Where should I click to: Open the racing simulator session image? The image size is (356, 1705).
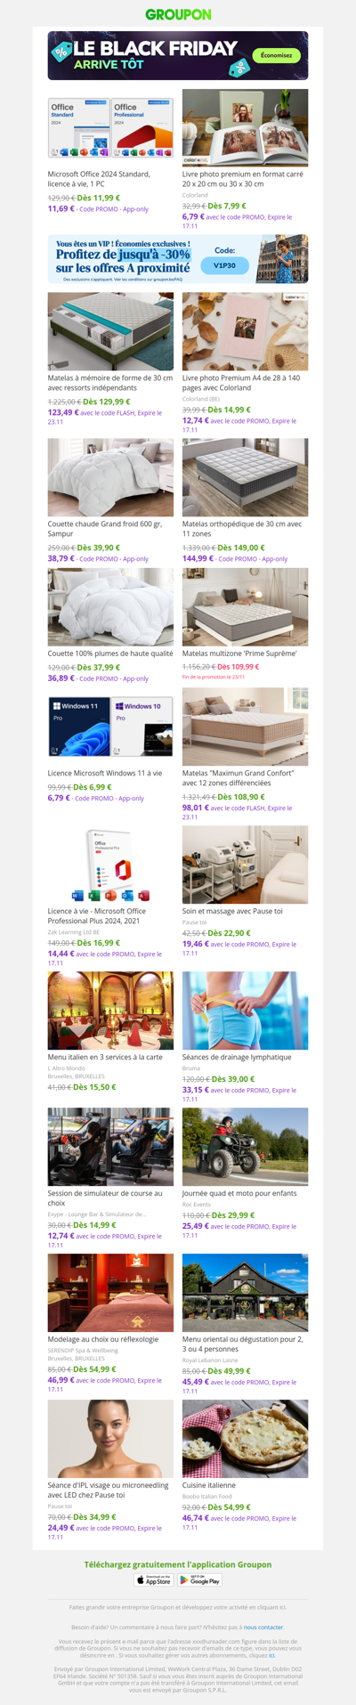(x=110, y=1147)
